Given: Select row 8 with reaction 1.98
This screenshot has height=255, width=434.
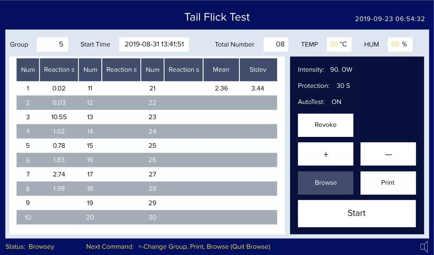Looking at the screenshot, I should (x=147, y=189).
